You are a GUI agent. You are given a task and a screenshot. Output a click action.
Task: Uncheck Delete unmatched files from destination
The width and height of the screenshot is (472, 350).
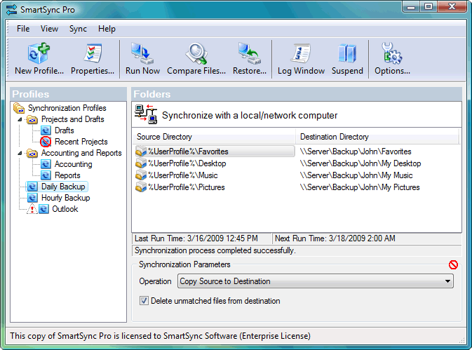tap(144, 301)
